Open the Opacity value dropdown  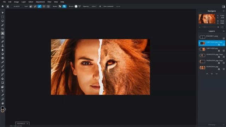pyautogui.click(x=94, y=6)
